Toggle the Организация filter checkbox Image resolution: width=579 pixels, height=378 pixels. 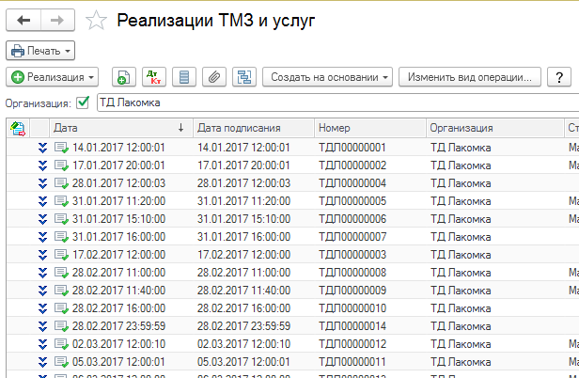click(83, 102)
